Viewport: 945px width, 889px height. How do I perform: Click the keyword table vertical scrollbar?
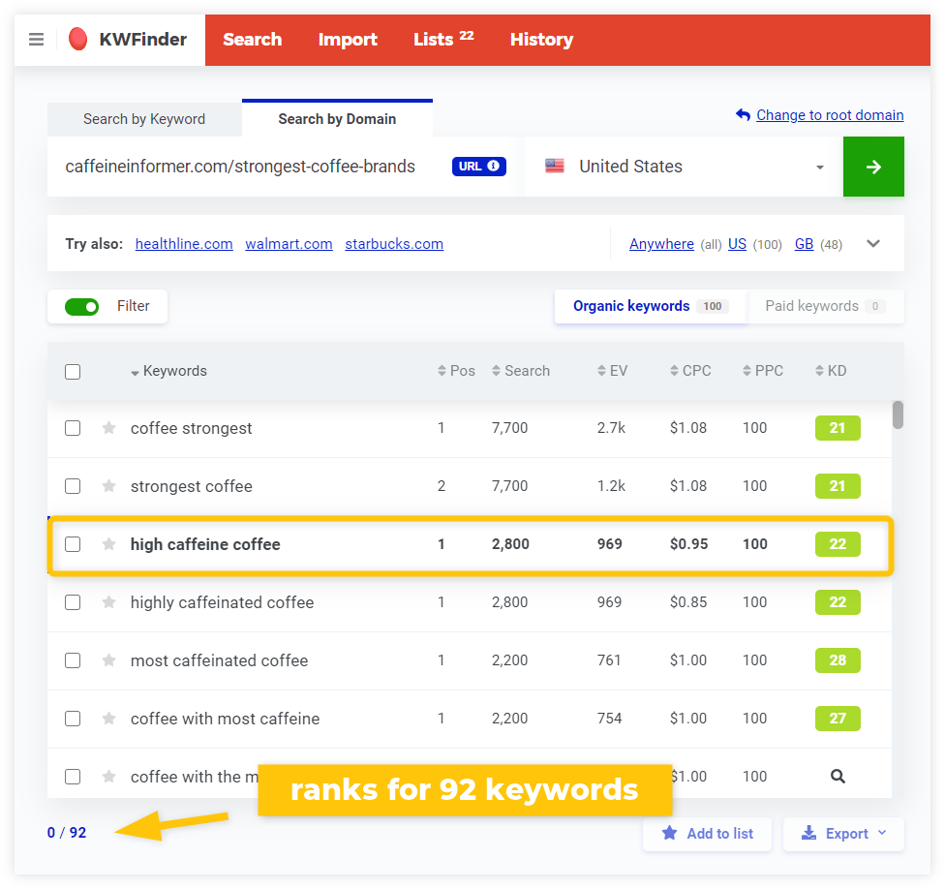898,414
